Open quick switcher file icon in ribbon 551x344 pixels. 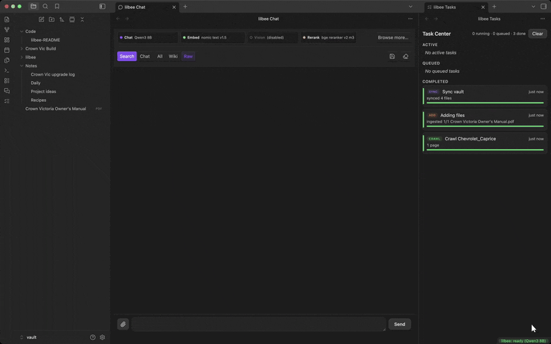(7, 20)
